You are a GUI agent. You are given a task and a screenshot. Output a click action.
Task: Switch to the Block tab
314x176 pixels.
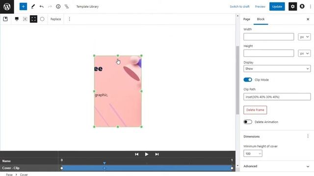pos(261,19)
